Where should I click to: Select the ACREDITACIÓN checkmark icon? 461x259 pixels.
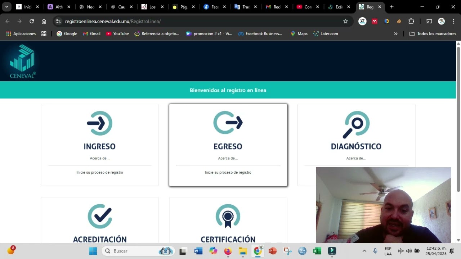coord(100,216)
